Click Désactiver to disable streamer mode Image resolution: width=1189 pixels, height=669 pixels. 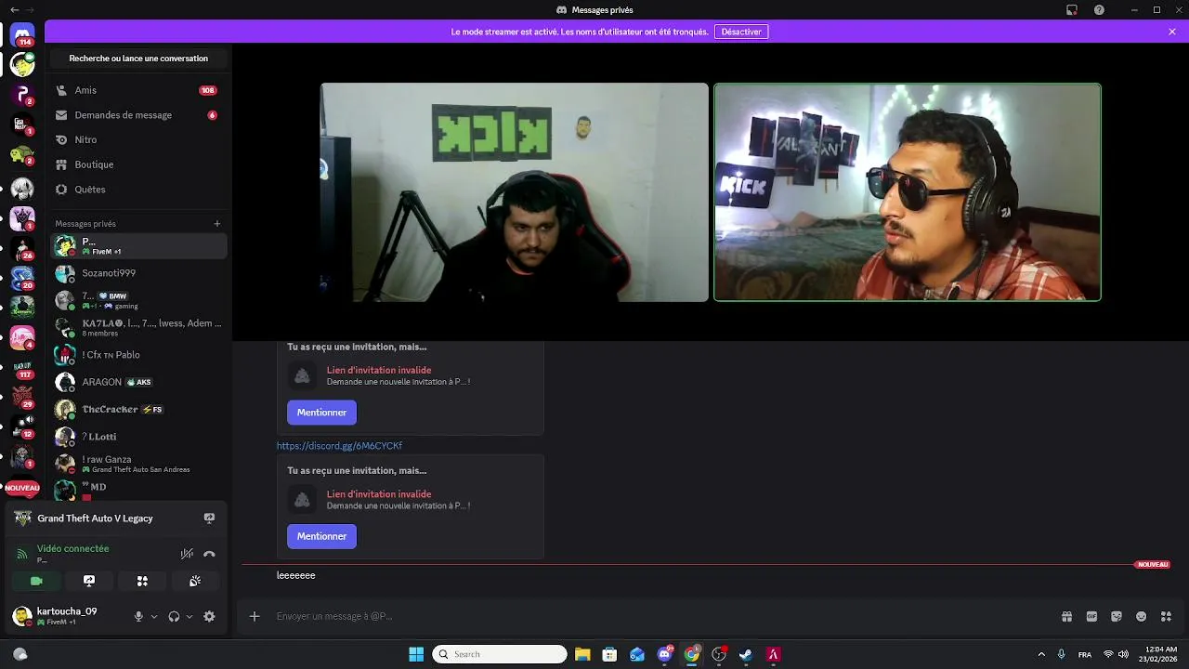741,32
